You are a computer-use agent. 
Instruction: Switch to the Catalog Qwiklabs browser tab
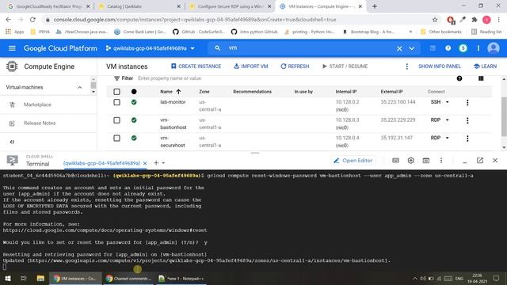coord(139,6)
